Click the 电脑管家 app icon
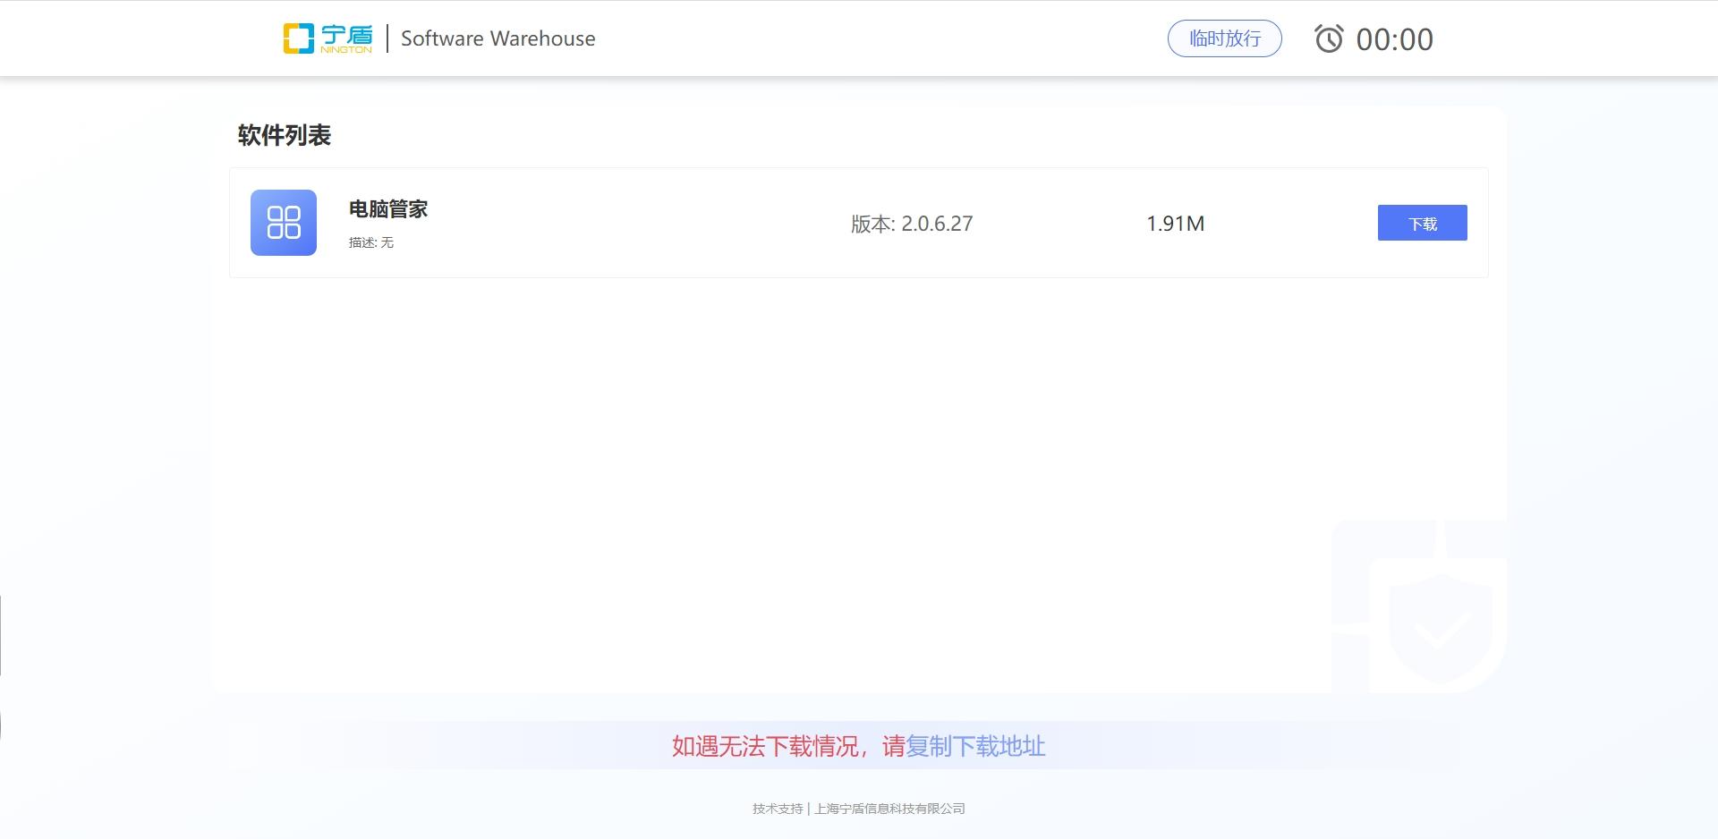The image size is (1718, 839). pyautogui.click(x=284, y=223)
